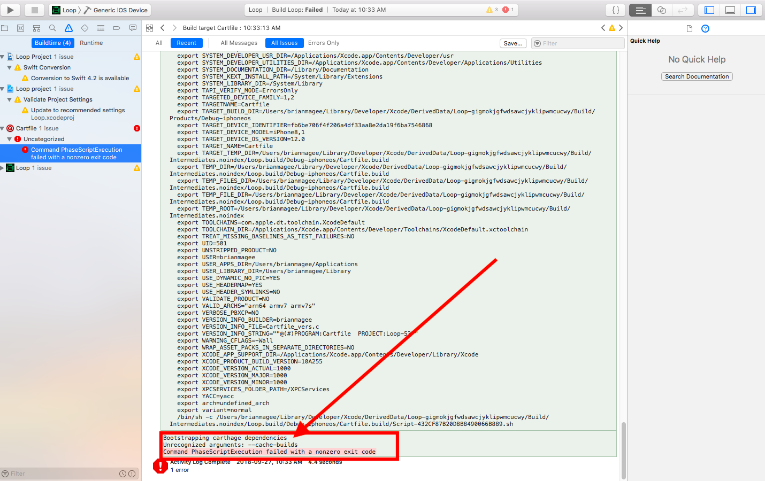This screenshot has width=765, height=481.
Task: Open the Find navigator magnifier icon
Action: tap(52, 28)
